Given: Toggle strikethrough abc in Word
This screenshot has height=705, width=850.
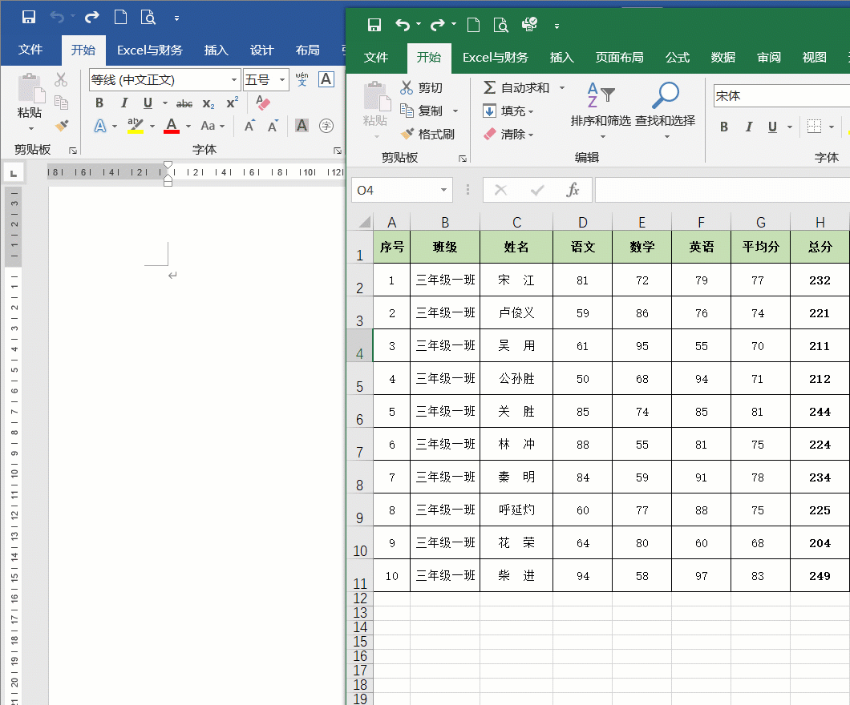Looking at the screenshot, I should pyautogui.click(x=184, y=103).
